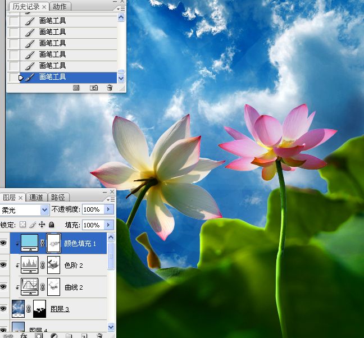
Task: Set history brush source on highlighted 画笔工具 state
Action: tap(13, 77)
